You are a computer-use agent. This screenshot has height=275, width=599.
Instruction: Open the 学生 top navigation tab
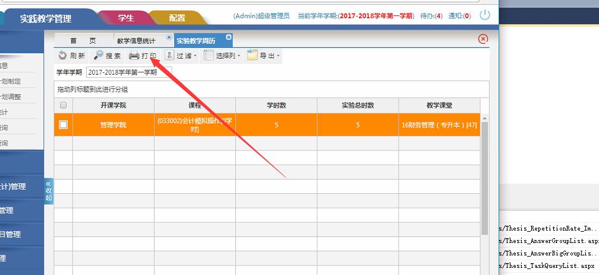[x=125, y=18]
